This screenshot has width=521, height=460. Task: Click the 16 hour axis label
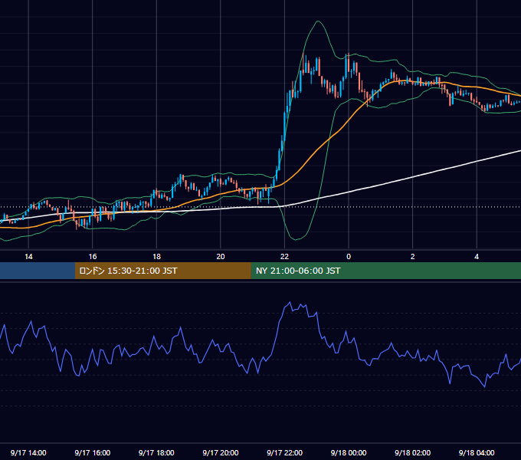coord(93,257)
